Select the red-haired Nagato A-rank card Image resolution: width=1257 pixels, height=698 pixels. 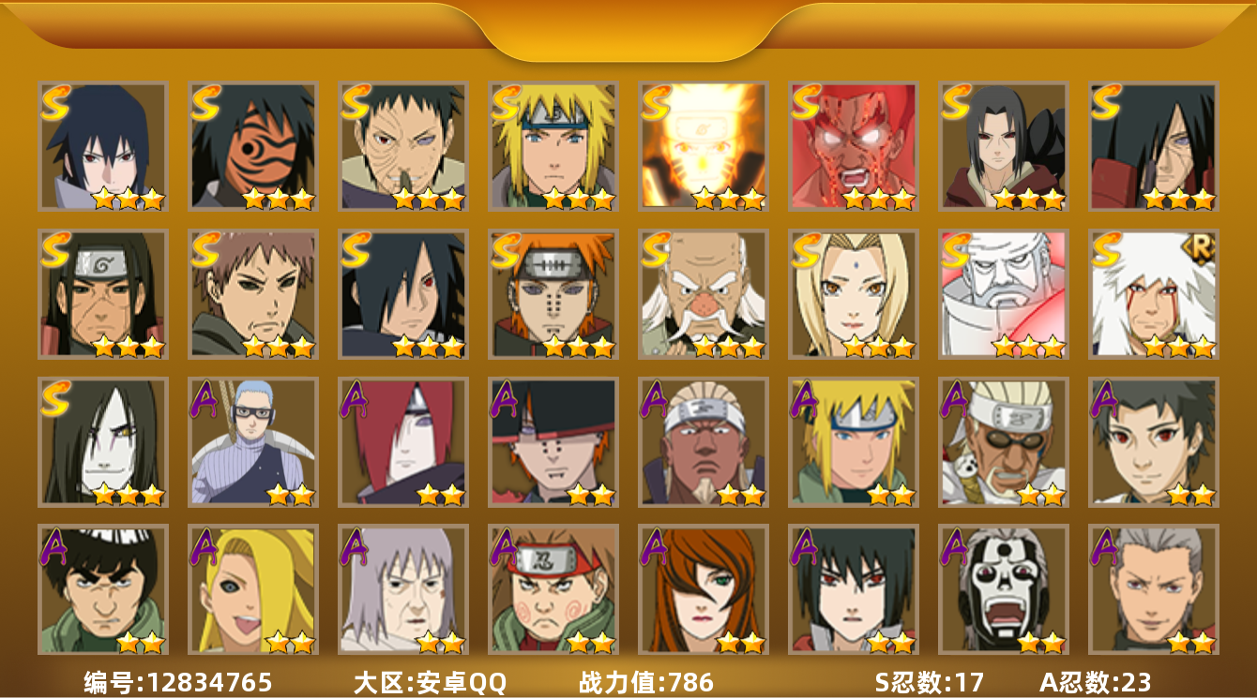click(402, 441)
